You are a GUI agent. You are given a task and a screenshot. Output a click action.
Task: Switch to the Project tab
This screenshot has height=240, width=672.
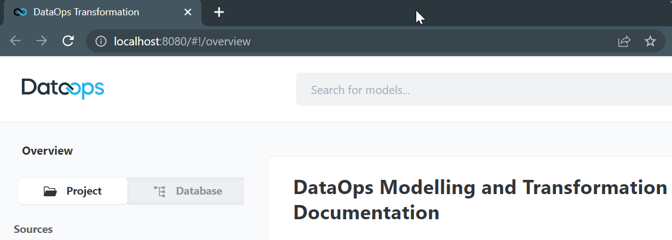[x=73, y=191]
